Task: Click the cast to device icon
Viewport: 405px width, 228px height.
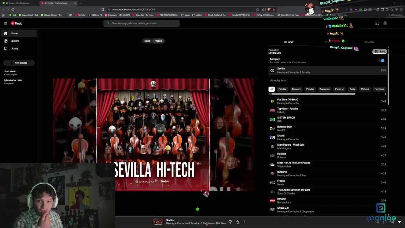Action: coord(377,23)
